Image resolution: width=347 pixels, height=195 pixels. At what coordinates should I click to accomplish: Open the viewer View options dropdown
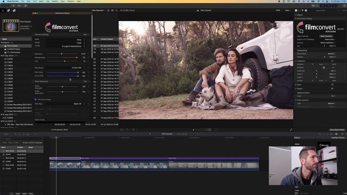click(x=287, y=10)
